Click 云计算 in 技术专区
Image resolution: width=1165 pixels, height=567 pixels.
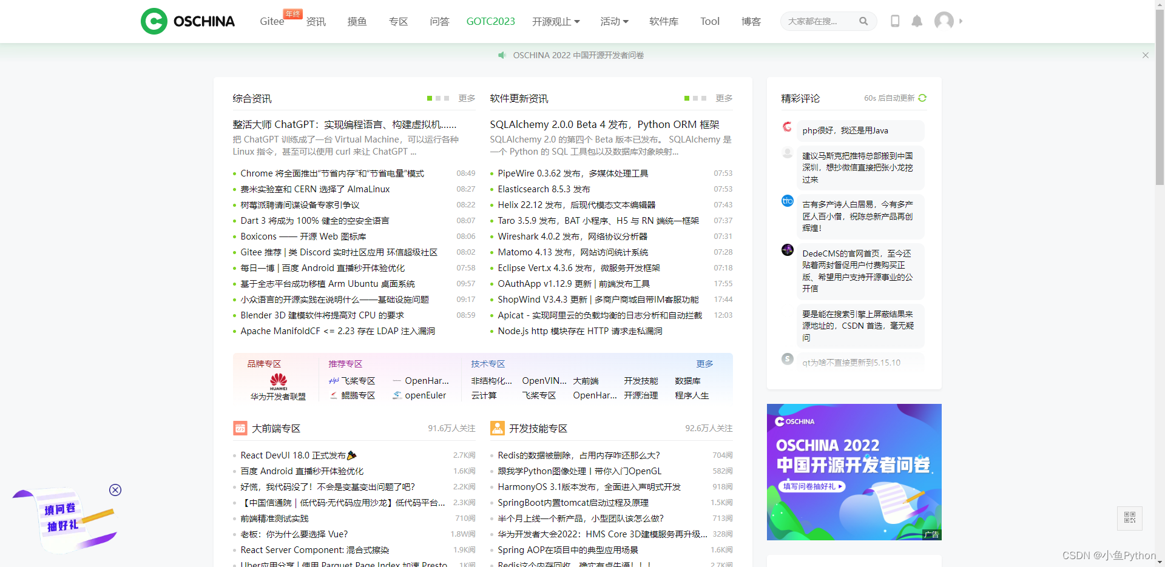(484, 395)
